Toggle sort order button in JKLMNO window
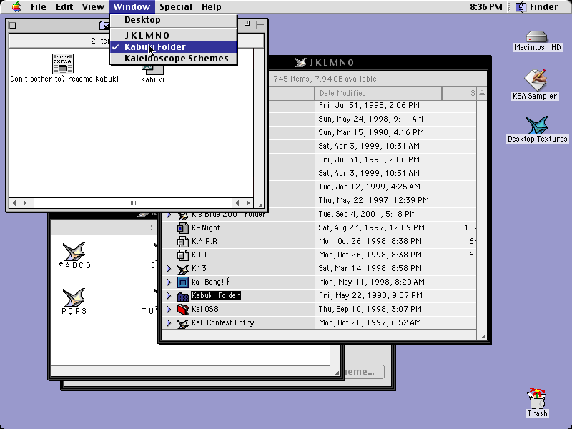Screen dimensions: 572x429 coord(481,93)
